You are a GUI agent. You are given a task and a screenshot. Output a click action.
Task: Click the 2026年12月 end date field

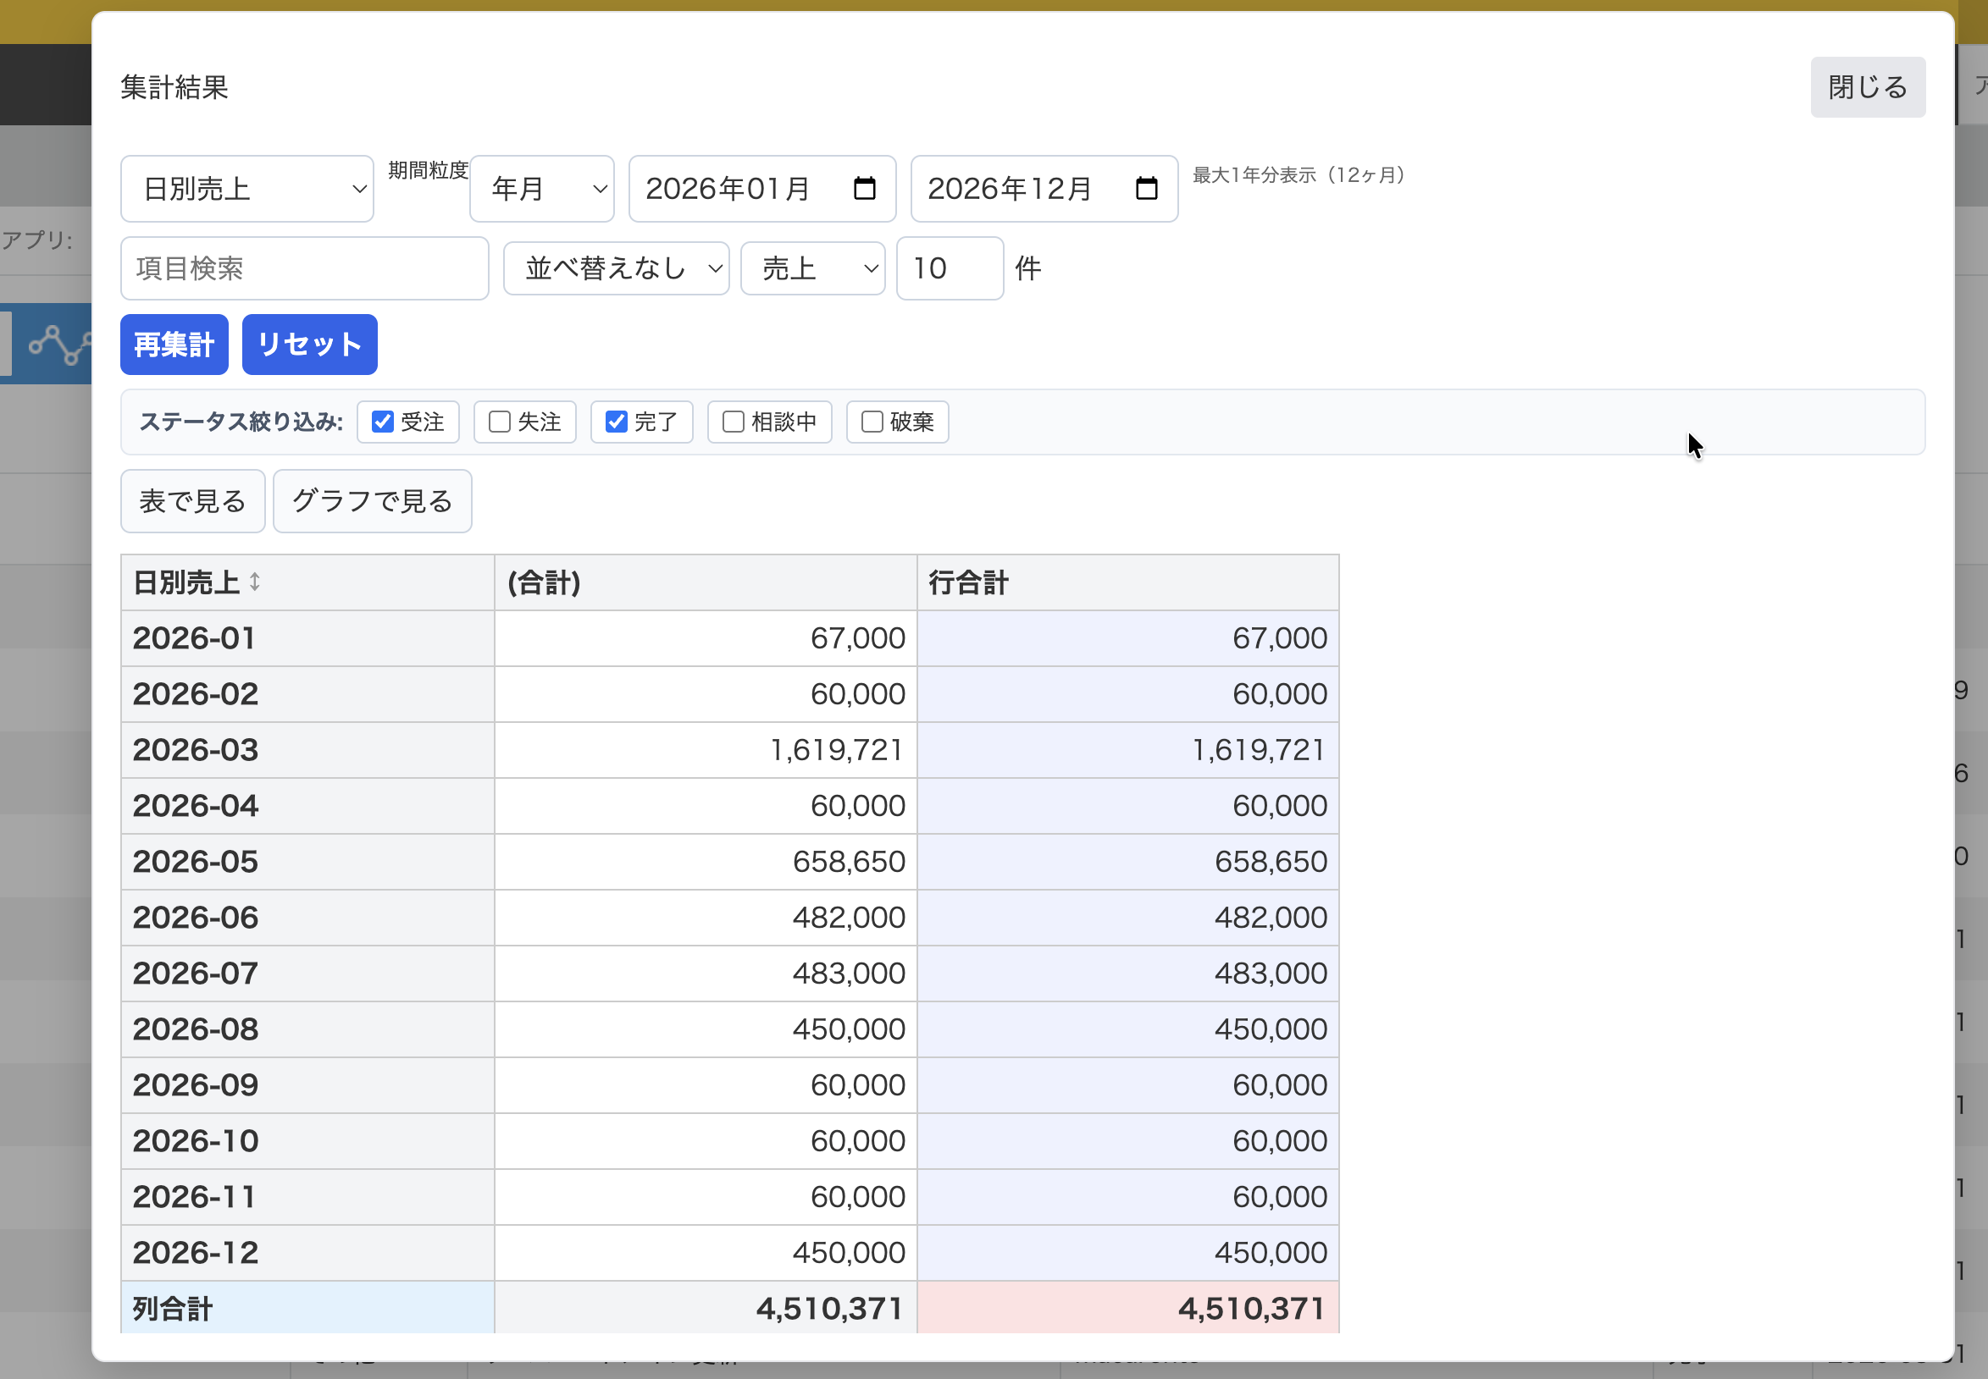pyautogui.click(x=1044, y=189)
